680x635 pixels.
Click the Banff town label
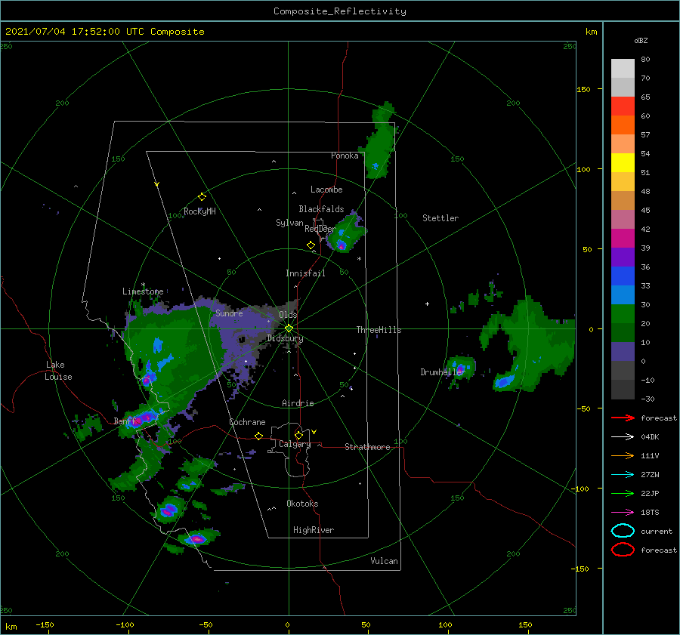tap(125, 421)
